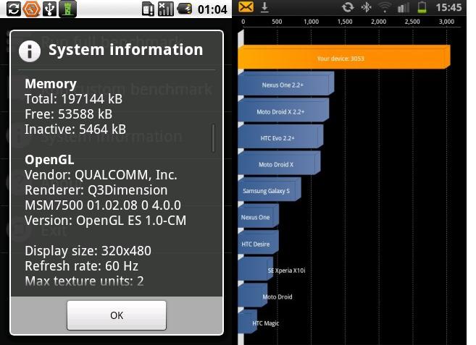The image size is (476, 345).
Task: Select the orange 'Your device: 3053' bar
Action: (344, 57)
